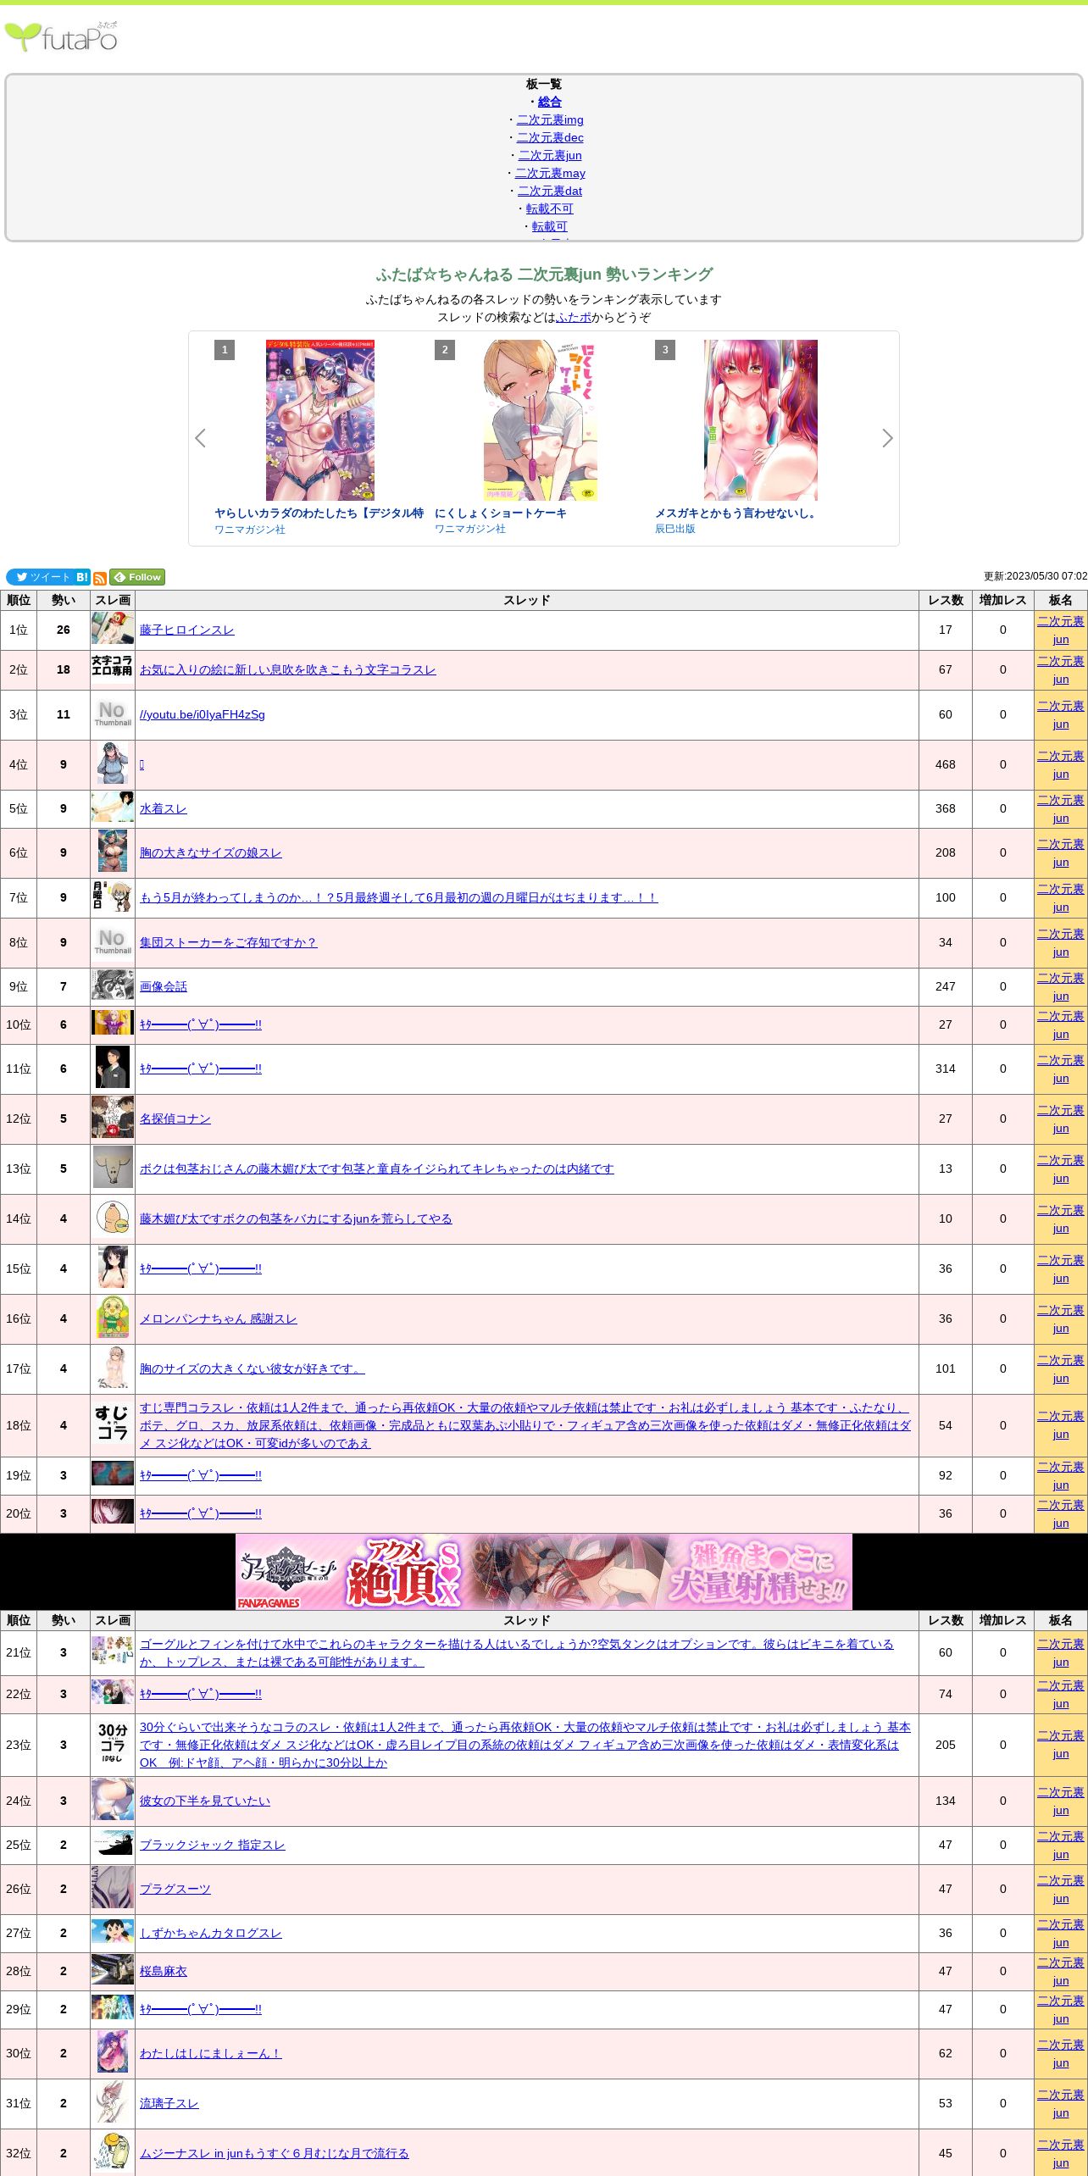Select レス数 value 468 in 4位 row
This screenshot has height=2176, width=1088.
(x=946, y=764)
